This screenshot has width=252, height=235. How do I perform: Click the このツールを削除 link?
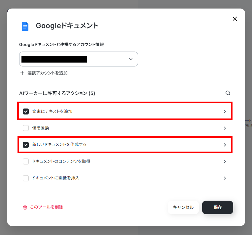47,207
